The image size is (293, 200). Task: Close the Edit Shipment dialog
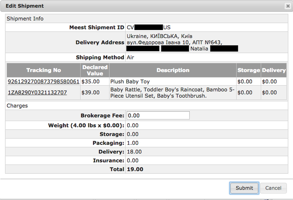pos(288,6)
